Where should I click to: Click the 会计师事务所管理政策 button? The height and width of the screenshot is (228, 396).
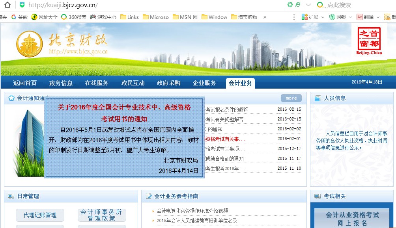(x=101, y=215)
